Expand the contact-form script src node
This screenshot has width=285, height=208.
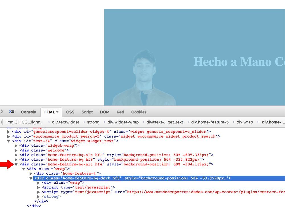(38, 192)
